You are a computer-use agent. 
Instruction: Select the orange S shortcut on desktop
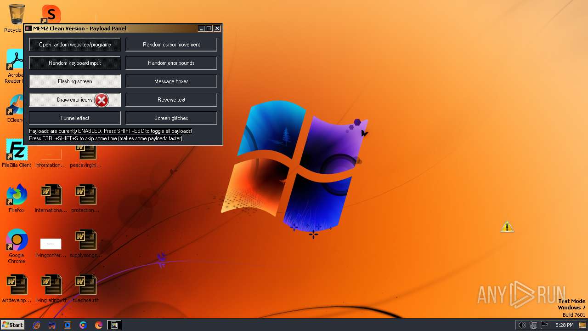click(51, 15)
